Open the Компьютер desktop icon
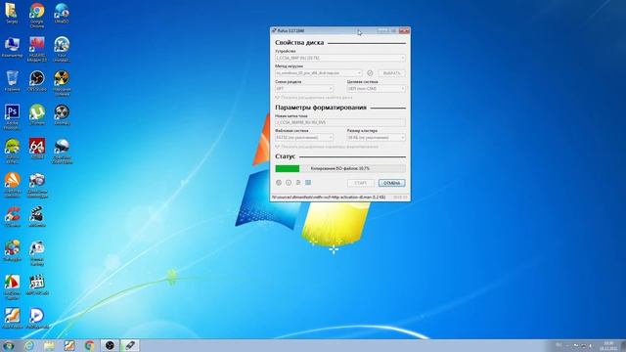This screenshot has height=352, width=626. click(12, 47)
